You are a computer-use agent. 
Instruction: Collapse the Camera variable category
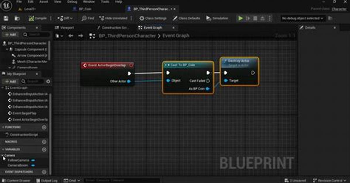click(2, 155)
